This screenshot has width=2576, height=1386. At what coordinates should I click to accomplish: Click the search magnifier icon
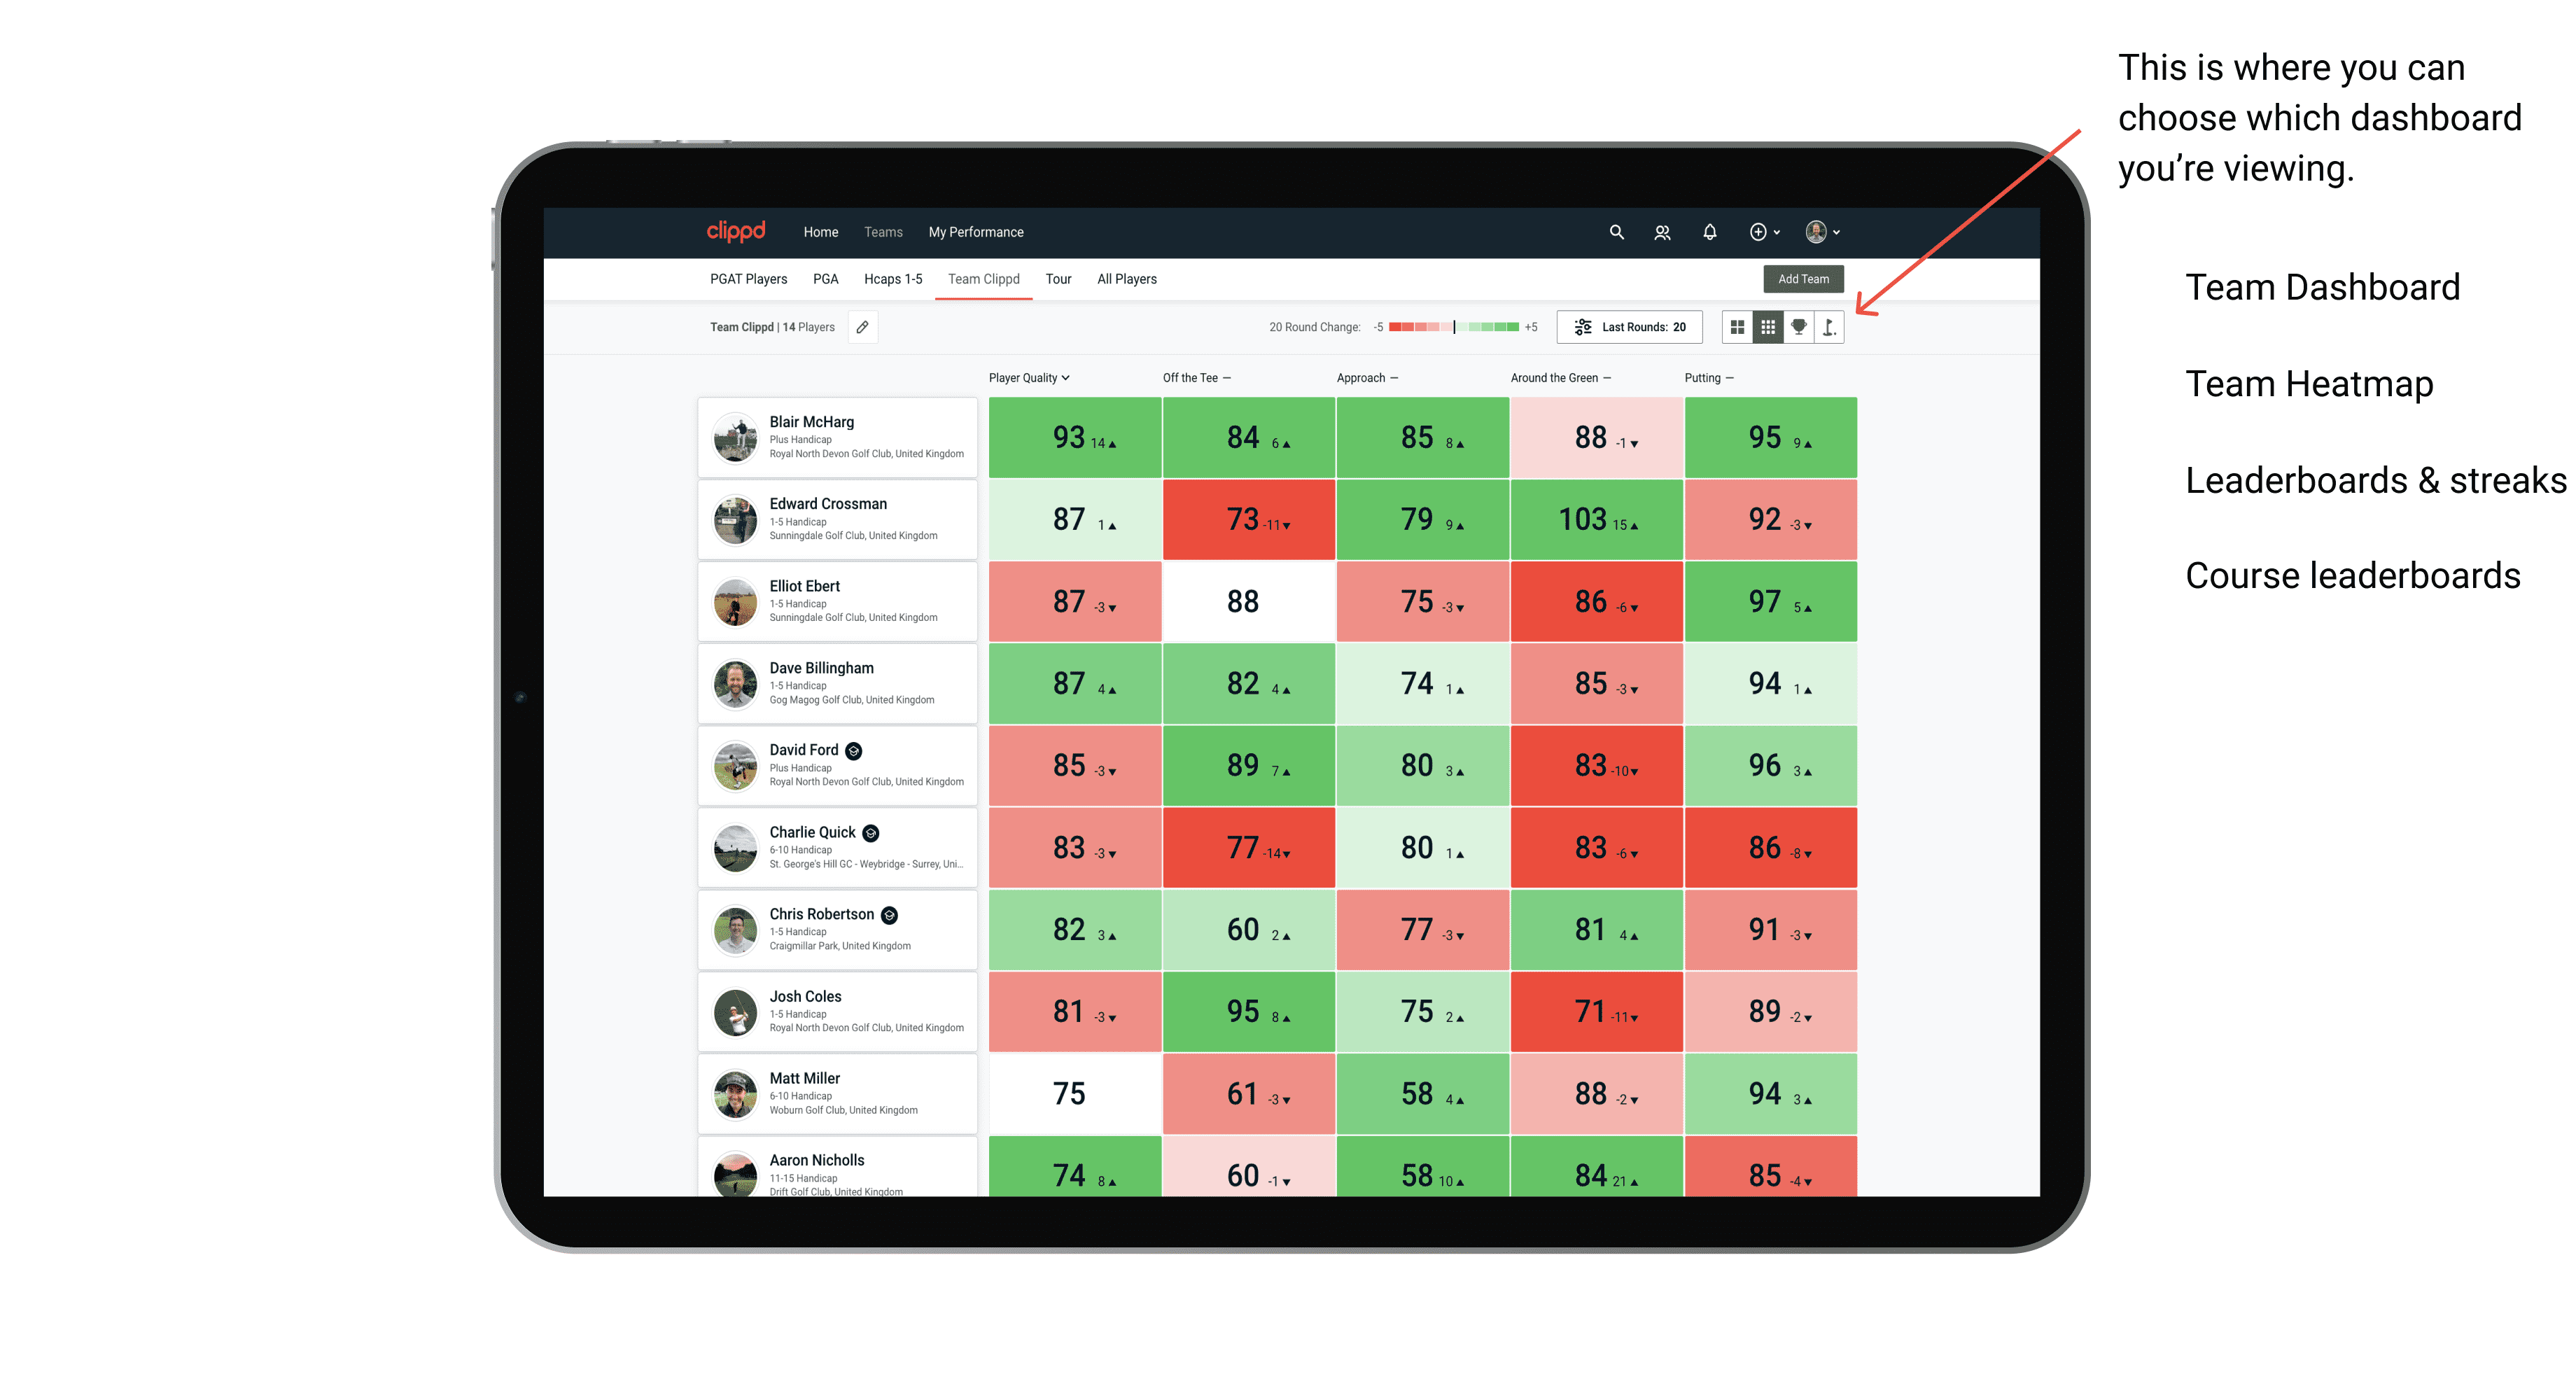pos(1616,232)
